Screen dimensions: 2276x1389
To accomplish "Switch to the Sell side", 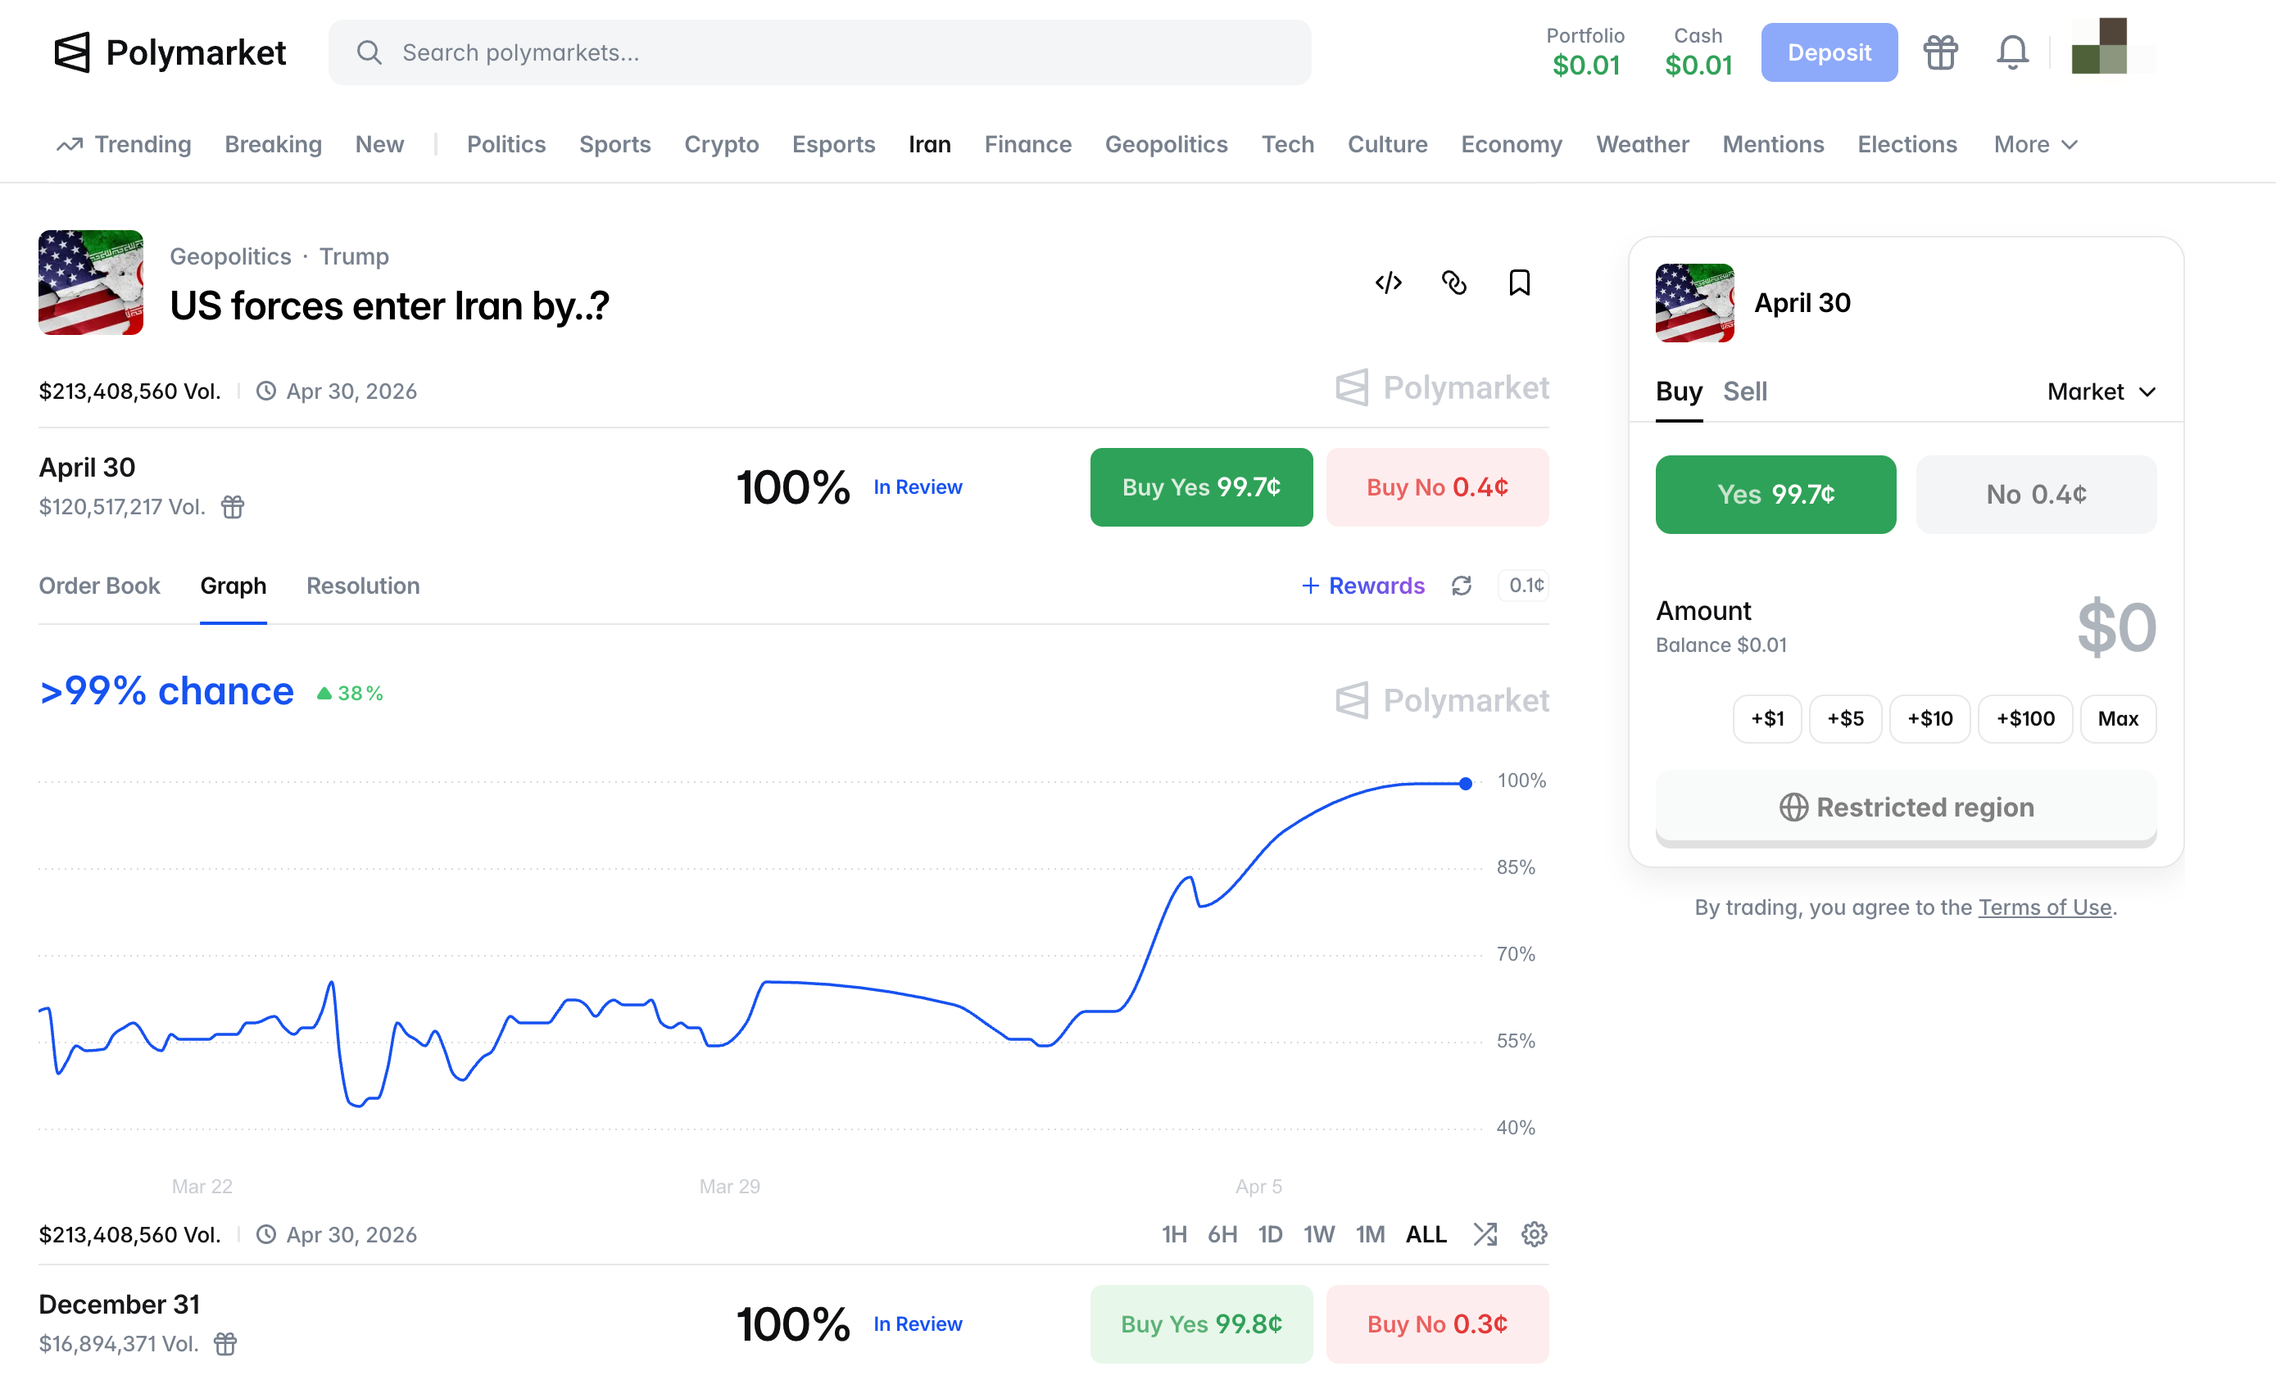I will [1745, 391].
